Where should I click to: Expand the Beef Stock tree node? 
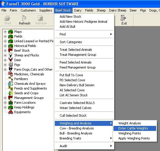click(x=5, y=51)
